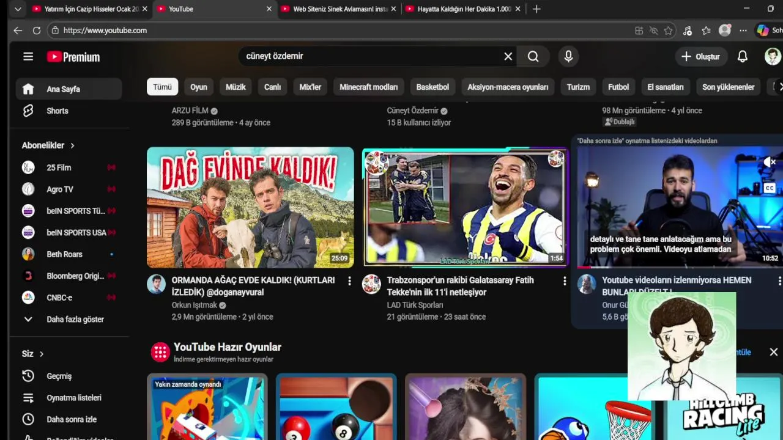Open billiards 8-ball game thumbnail
Image resolution: width=783 pixels, height=440 pixels.
coord(336,408)
